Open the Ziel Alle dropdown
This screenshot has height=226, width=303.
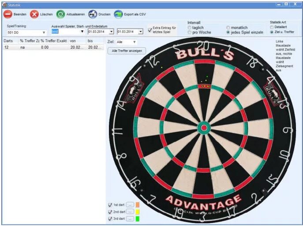coord(135,42)
